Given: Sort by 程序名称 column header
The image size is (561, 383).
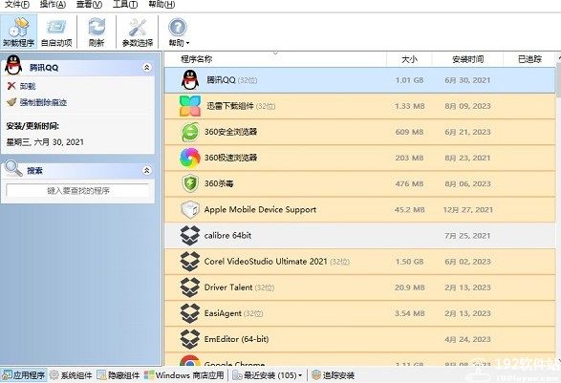Looking at the screenshot, I should click(197, 59).
